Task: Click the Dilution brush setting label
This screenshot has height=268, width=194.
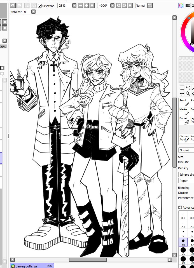Action: (x=183, y=193)
